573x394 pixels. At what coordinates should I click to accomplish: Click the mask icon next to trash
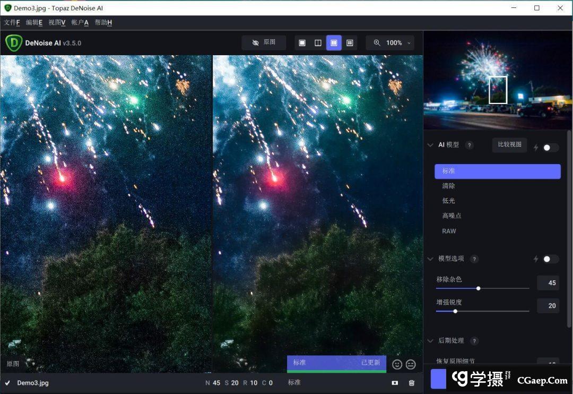[395, 383]
